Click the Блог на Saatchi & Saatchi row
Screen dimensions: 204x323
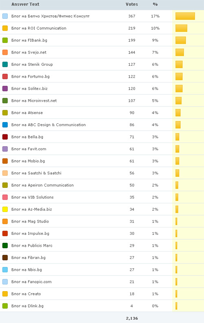(102, 173)
